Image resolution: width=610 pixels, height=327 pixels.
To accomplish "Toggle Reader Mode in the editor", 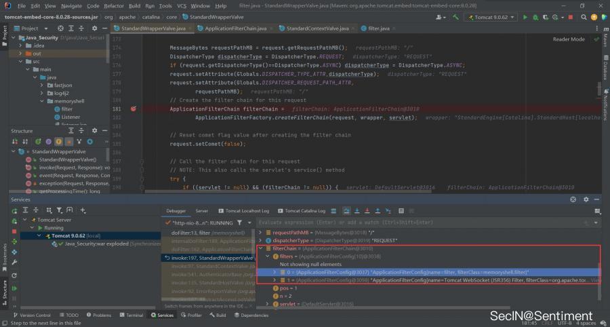I will pyautogui.click(x=569, y=39).
